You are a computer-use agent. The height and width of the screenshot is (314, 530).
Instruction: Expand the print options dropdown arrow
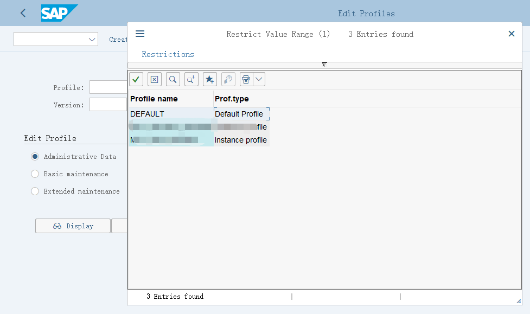(259, 79)
